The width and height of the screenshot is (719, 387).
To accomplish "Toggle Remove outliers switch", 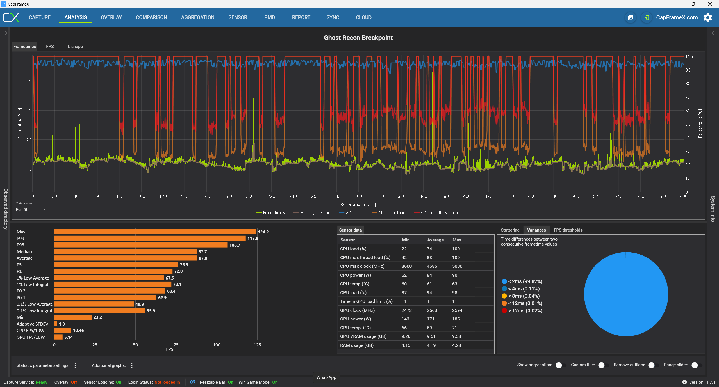I will tap(654, 365).
